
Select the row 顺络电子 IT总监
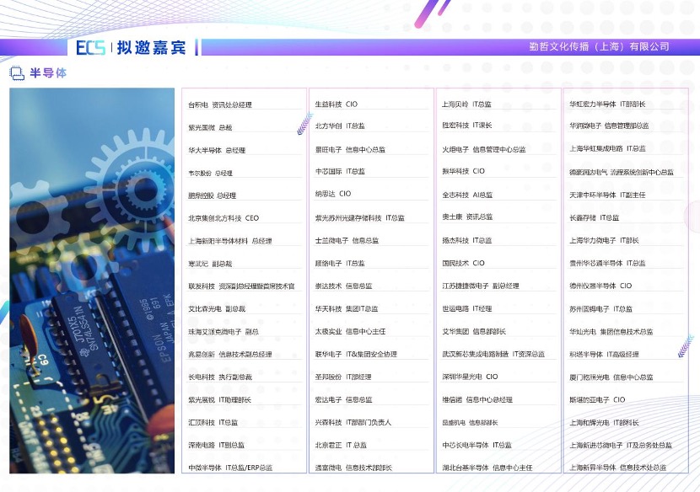pos(340,263)
